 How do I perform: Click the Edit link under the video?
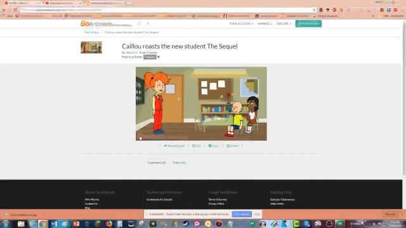(x=197, y=146)
